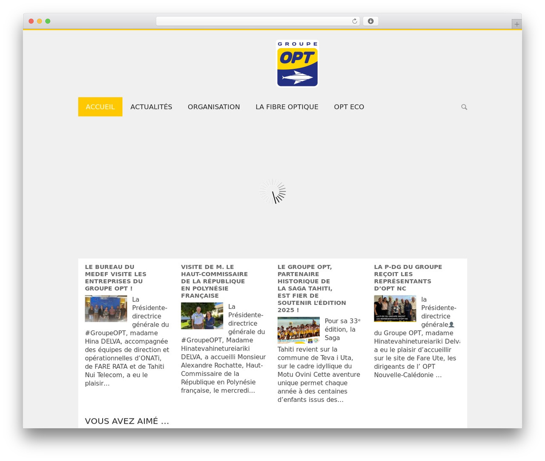Open article about Bureau du MEDEF visit

pyautogui.click(x=115, y=278)
